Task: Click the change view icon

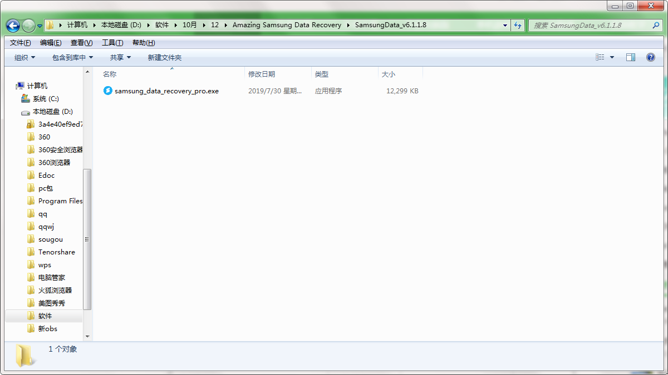Action: pyautogui.click(x=600, y=57)
